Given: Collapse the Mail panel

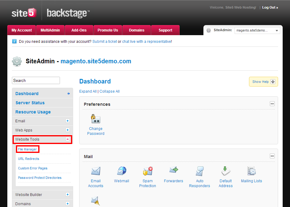Looking at the screenshot, I should (x=272, y=156).
